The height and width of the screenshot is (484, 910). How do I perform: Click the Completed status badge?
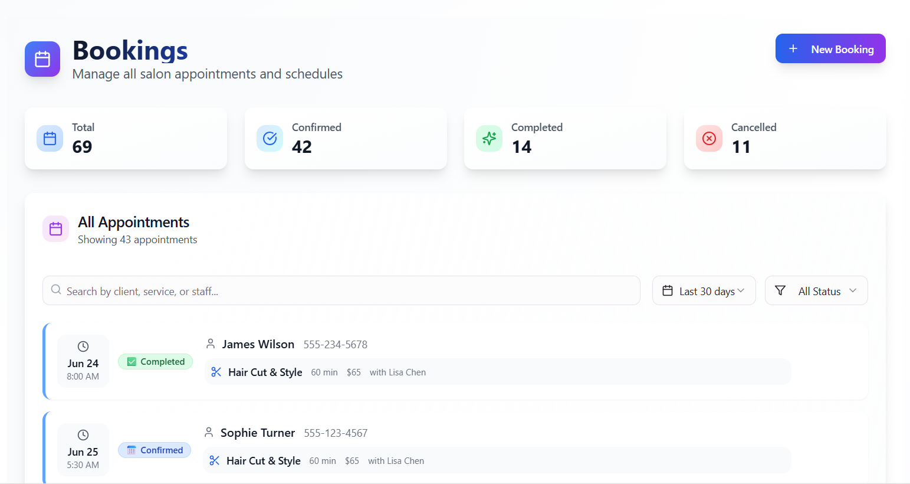(x=156, y=362)
